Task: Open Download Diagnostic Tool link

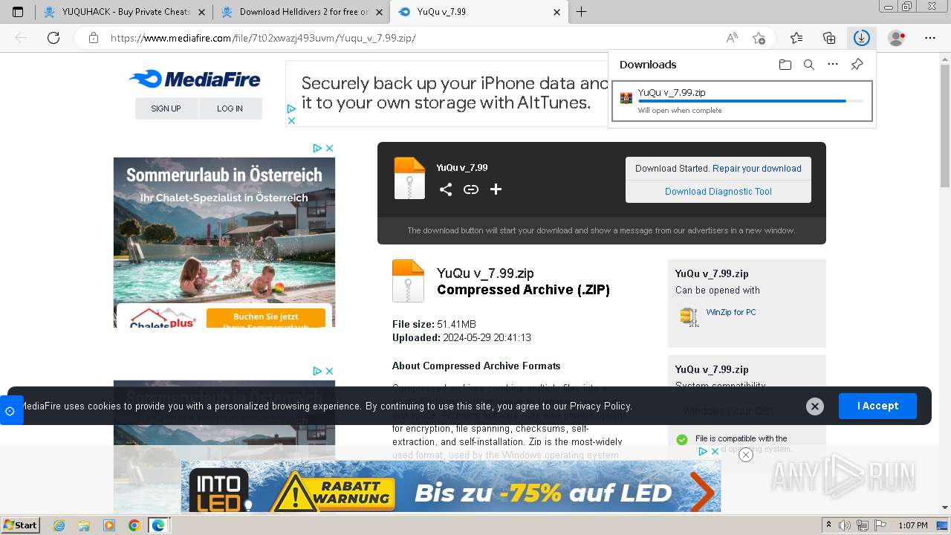Action: pyautogui.click(x=718, y=192)
